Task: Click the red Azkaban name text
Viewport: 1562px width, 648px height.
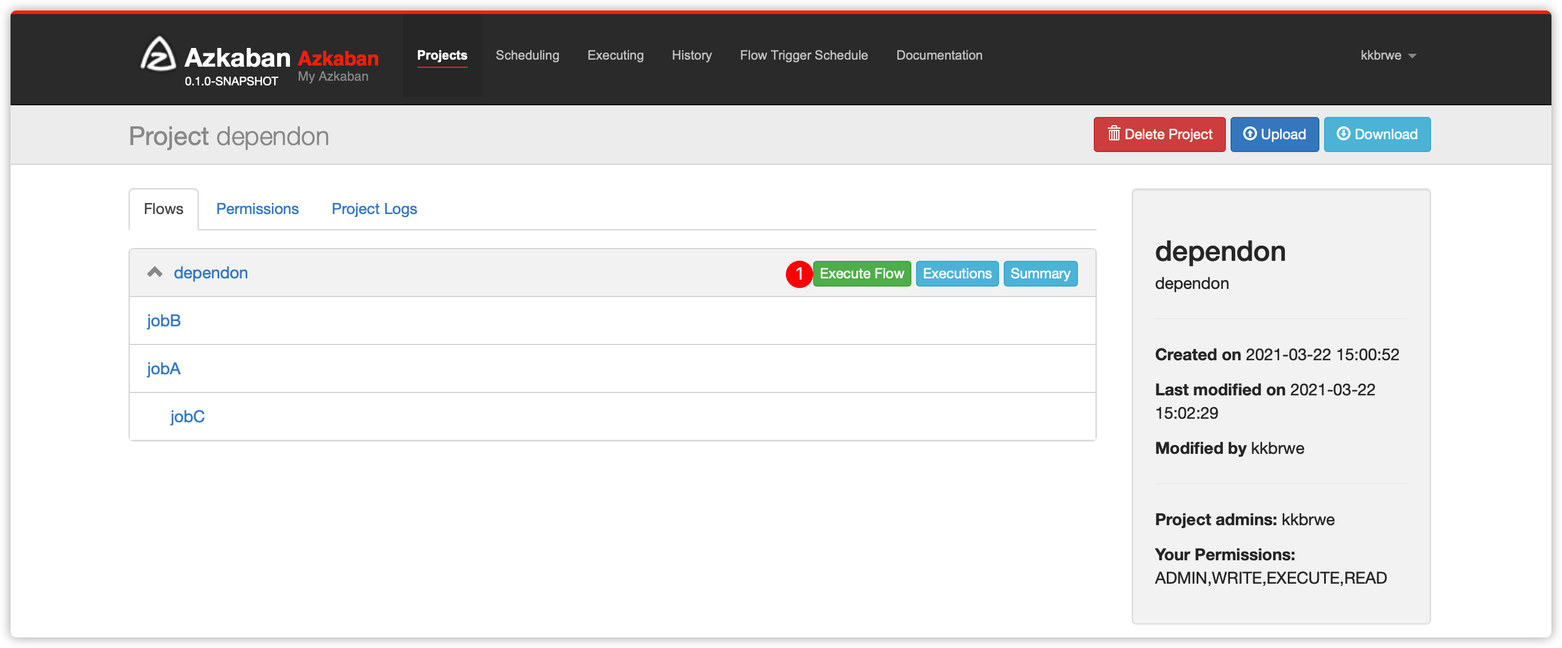Action: [x=338, y=58]
